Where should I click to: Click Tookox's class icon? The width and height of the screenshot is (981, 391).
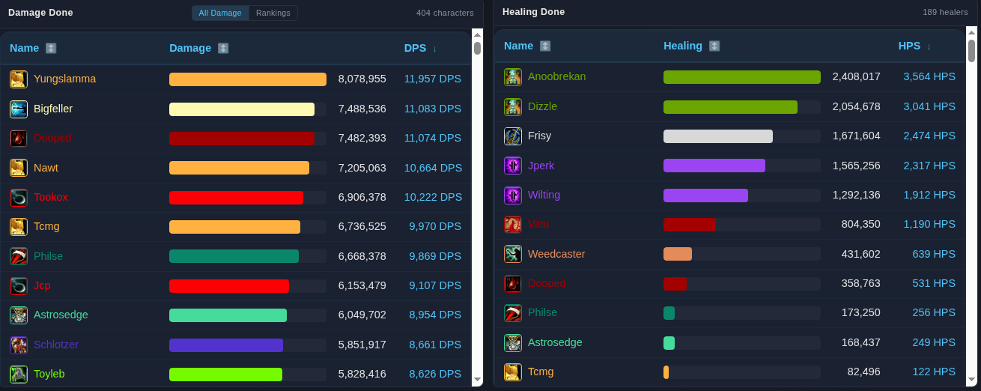[x=19, y=197]
